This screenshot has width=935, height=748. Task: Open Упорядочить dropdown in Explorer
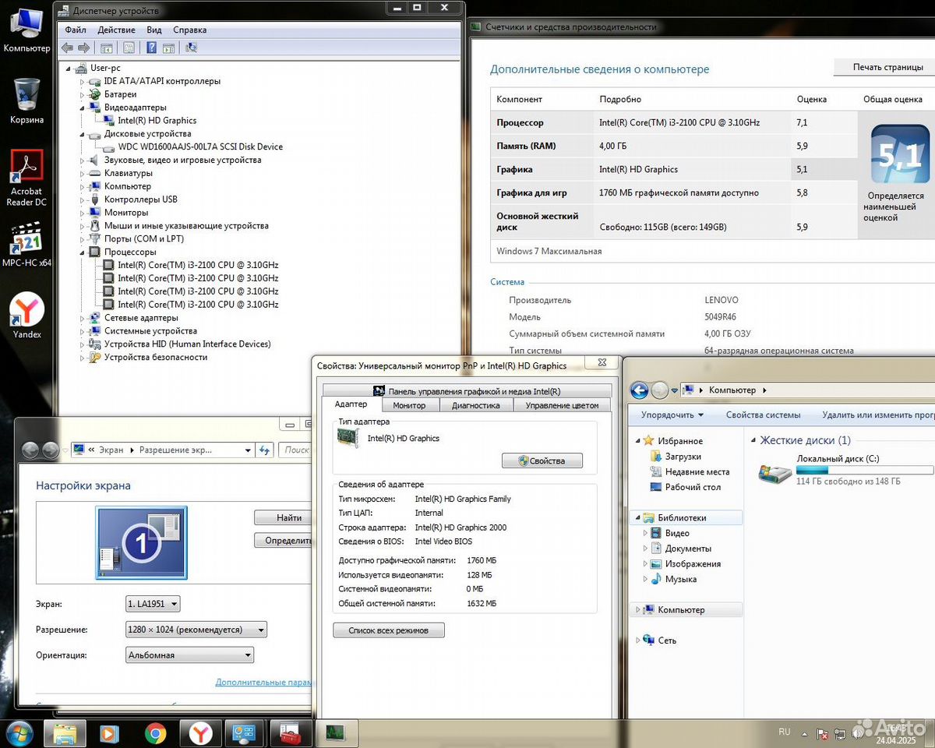tap(672, 415)
